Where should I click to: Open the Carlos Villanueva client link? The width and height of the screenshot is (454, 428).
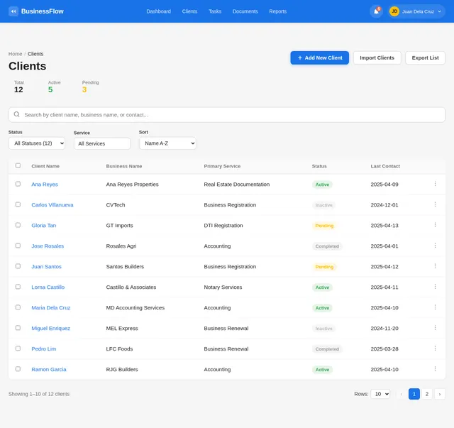(52, 205)
